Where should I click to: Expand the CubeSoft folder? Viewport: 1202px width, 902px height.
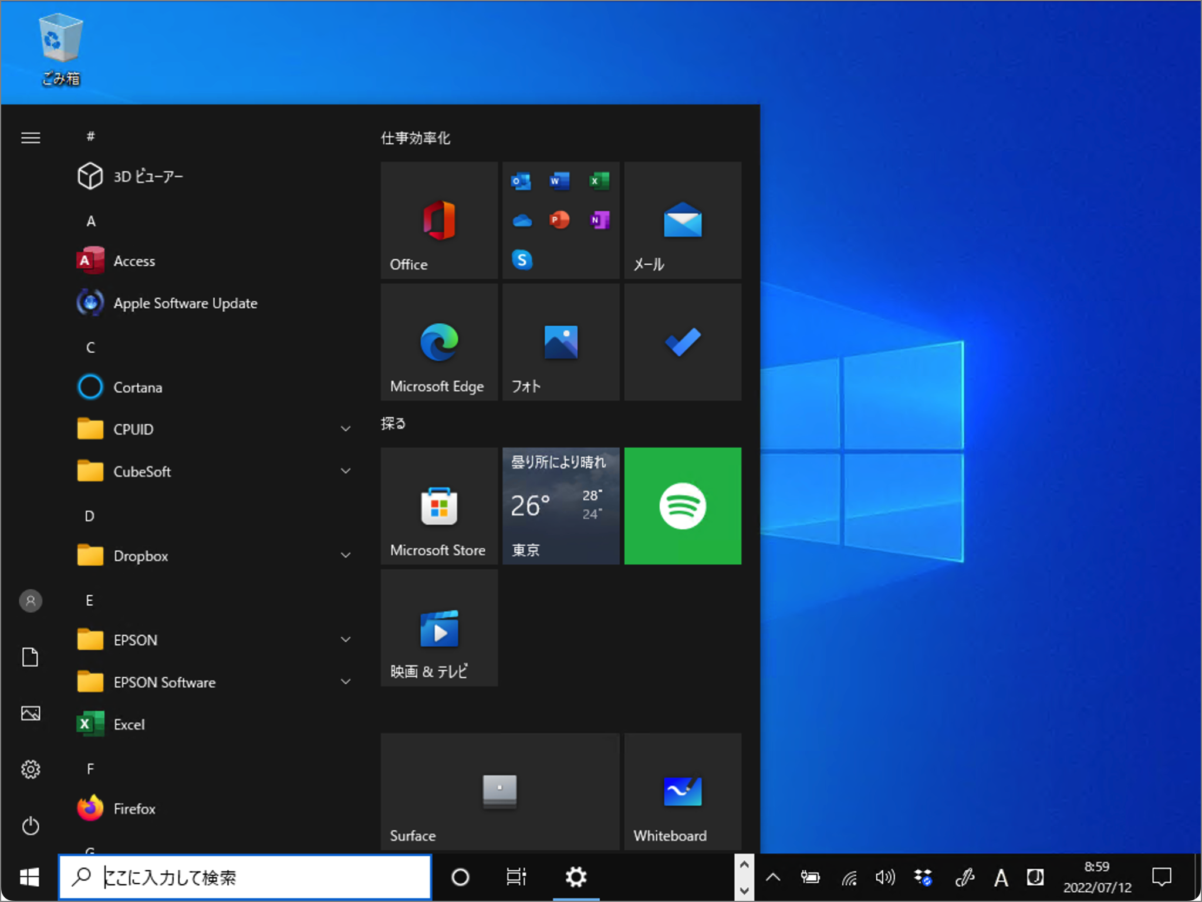(x=346, y=471)
